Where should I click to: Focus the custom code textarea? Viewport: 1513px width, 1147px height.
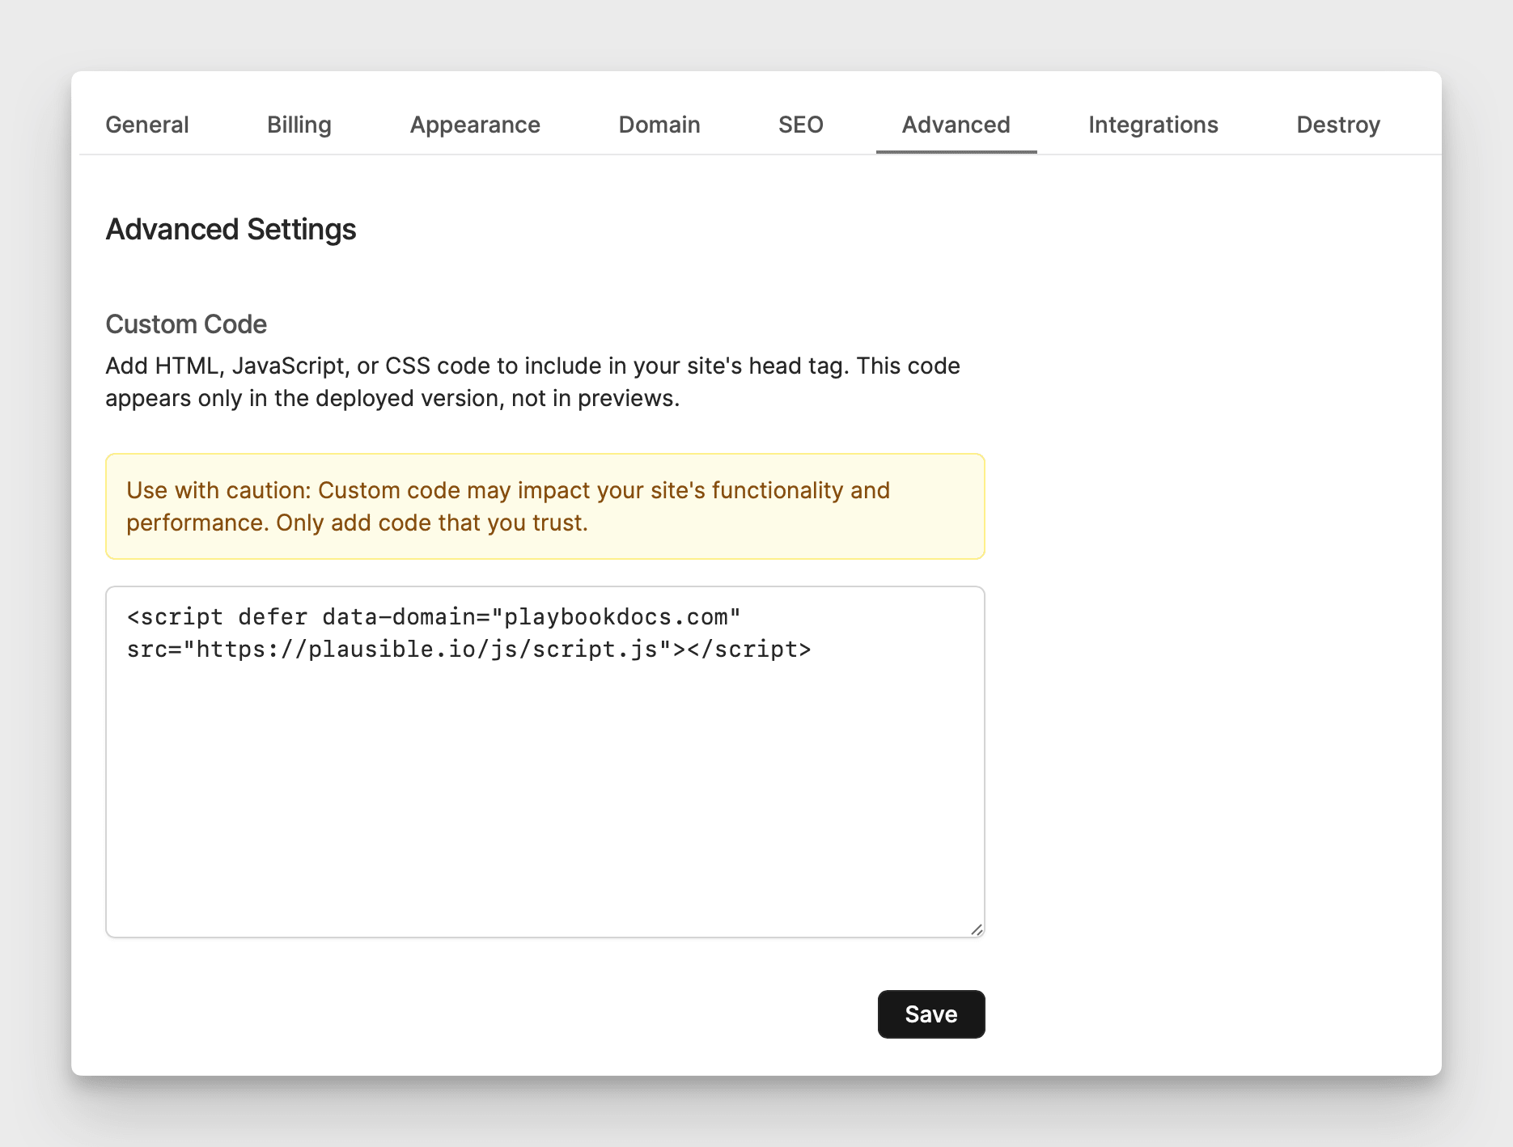(x=545, y=762)
